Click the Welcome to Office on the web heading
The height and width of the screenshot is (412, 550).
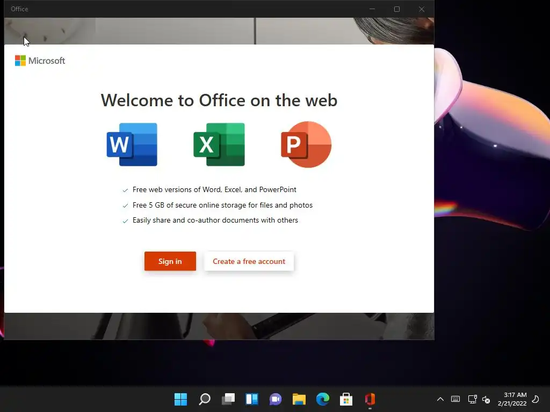coord(219,100)
